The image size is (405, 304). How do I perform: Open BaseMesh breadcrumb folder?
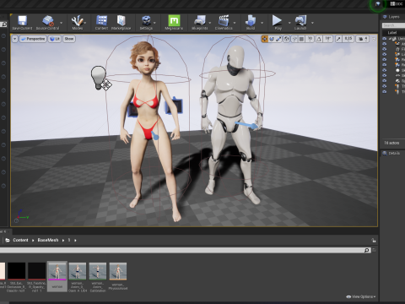pyautogui.click(x=48, y=240)
